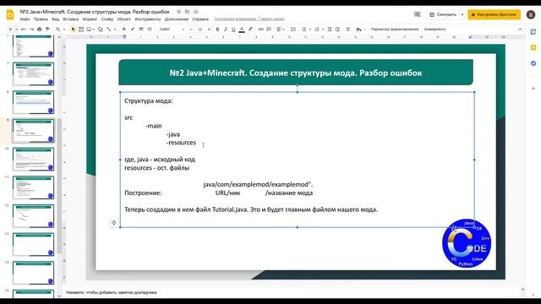
Task: Open the border weight option
Action: (141, 30)
